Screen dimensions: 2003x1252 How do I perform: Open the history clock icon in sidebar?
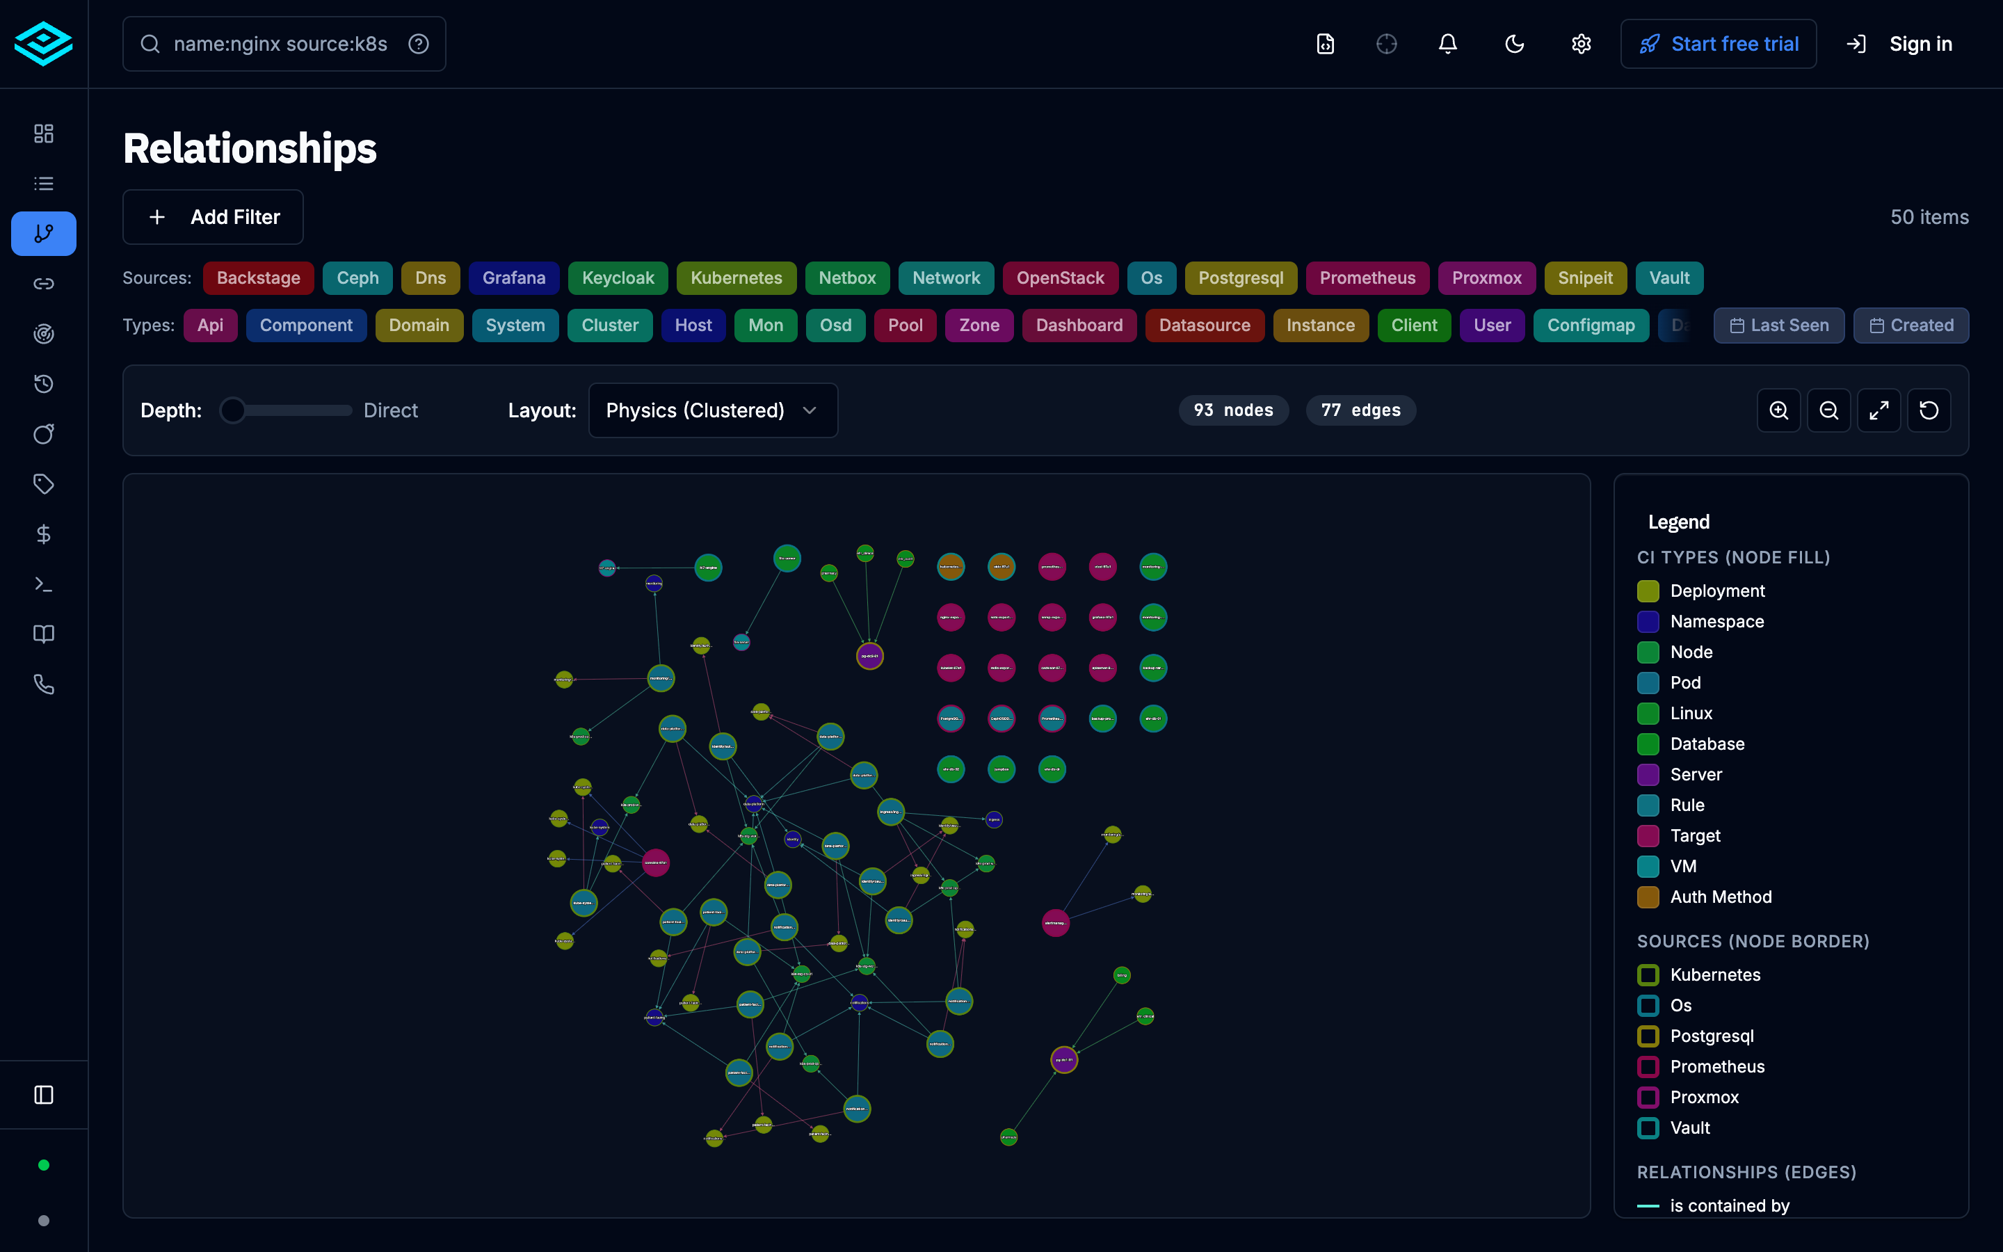44,384
